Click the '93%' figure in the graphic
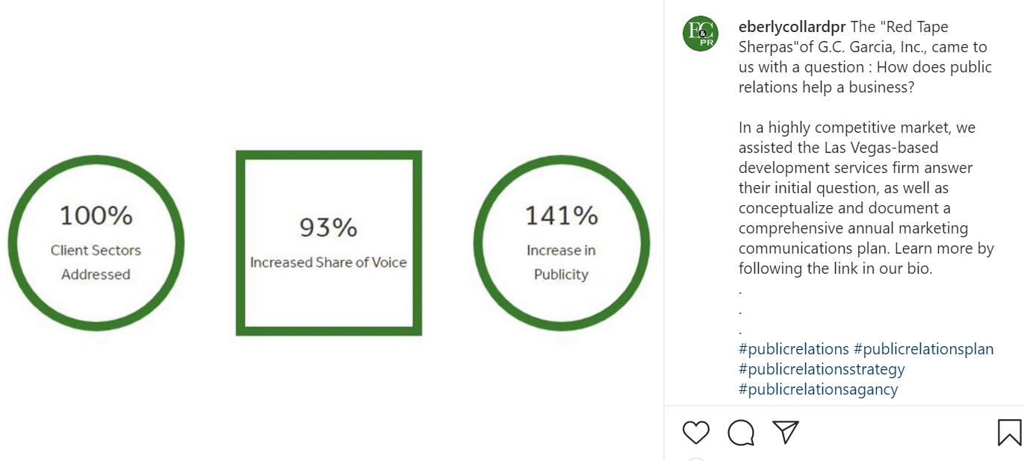Screen dimensions: 1024x461 pyautogui.click(x=329, y=228)
